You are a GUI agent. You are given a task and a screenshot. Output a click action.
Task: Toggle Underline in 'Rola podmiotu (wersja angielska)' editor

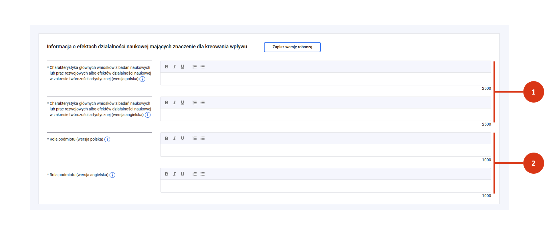pos(183,174)
